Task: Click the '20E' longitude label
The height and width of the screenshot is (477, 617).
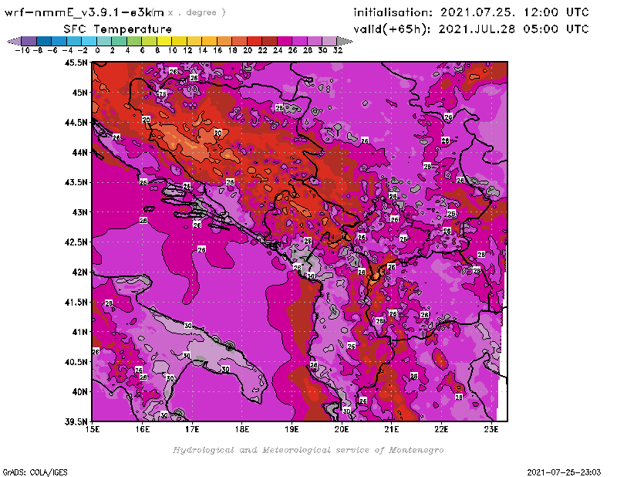Action: (342, 429)
